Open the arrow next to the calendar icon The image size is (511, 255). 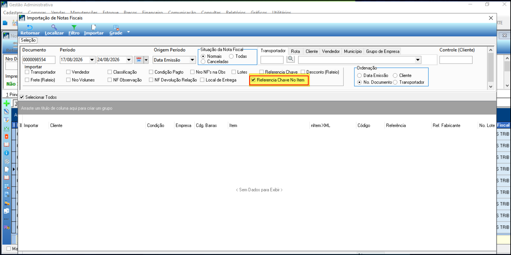pyautogui.click(x=146, y=60)
